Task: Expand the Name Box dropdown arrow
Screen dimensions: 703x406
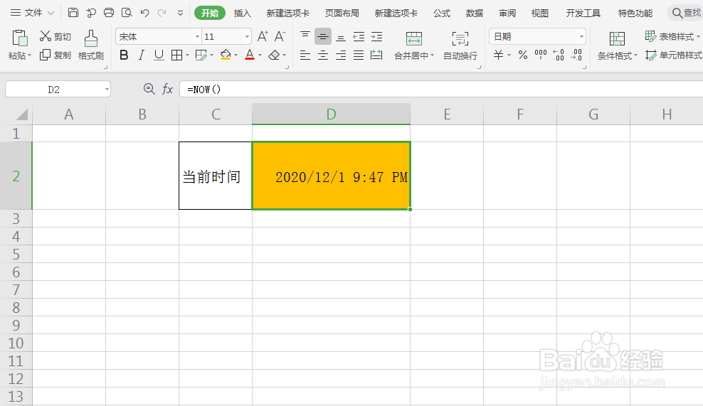Action: point(107,89)
